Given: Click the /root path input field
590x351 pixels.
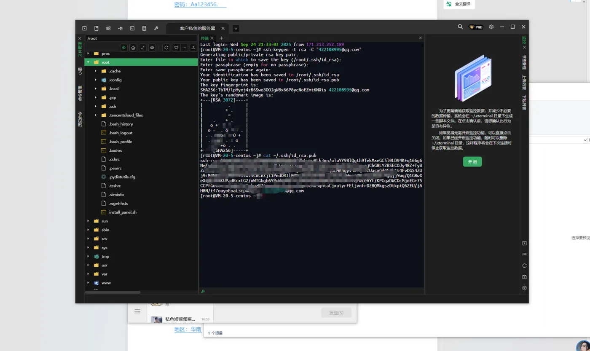Looking at the screenshot, I should (x=141, y=38).
